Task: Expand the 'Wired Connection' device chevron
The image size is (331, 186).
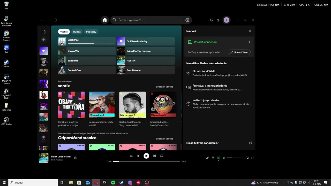Action: [x=249, y=42]
